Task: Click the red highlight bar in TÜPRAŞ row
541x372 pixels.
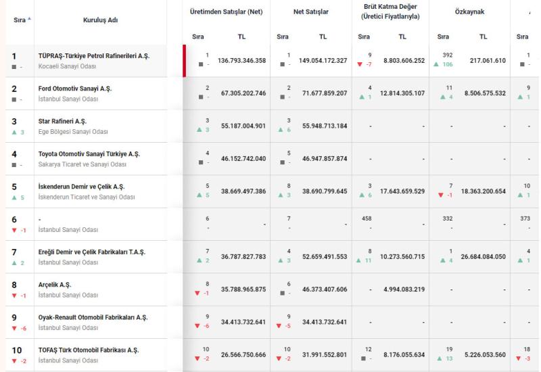Action: coord(184,61)
